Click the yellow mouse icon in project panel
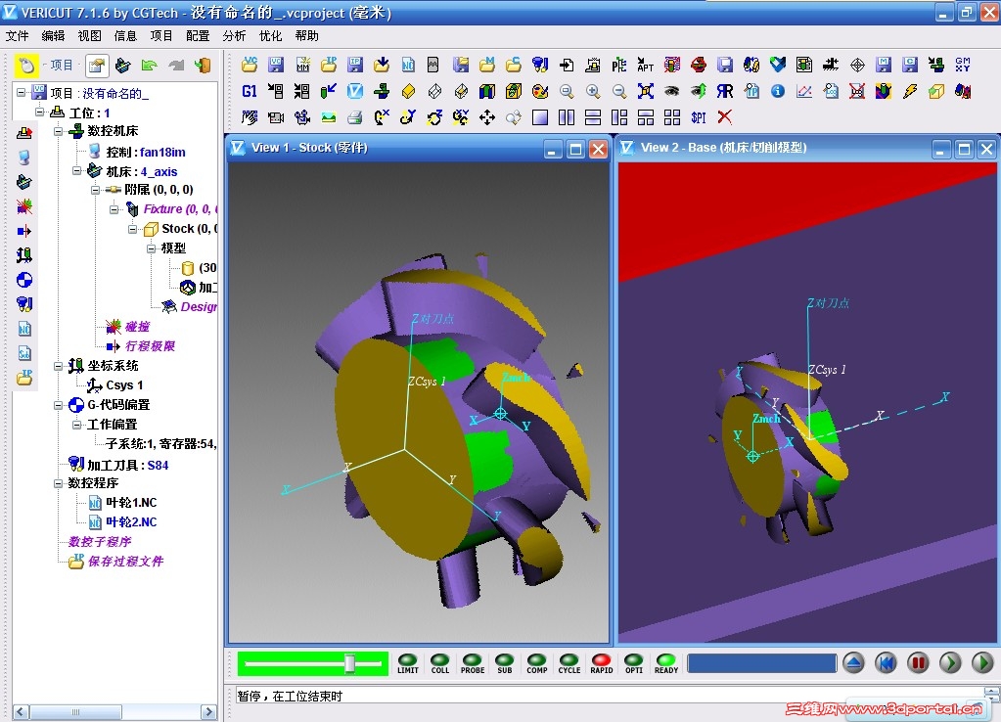The height and width of the screenshot is (722, 1001). (26, 66)
